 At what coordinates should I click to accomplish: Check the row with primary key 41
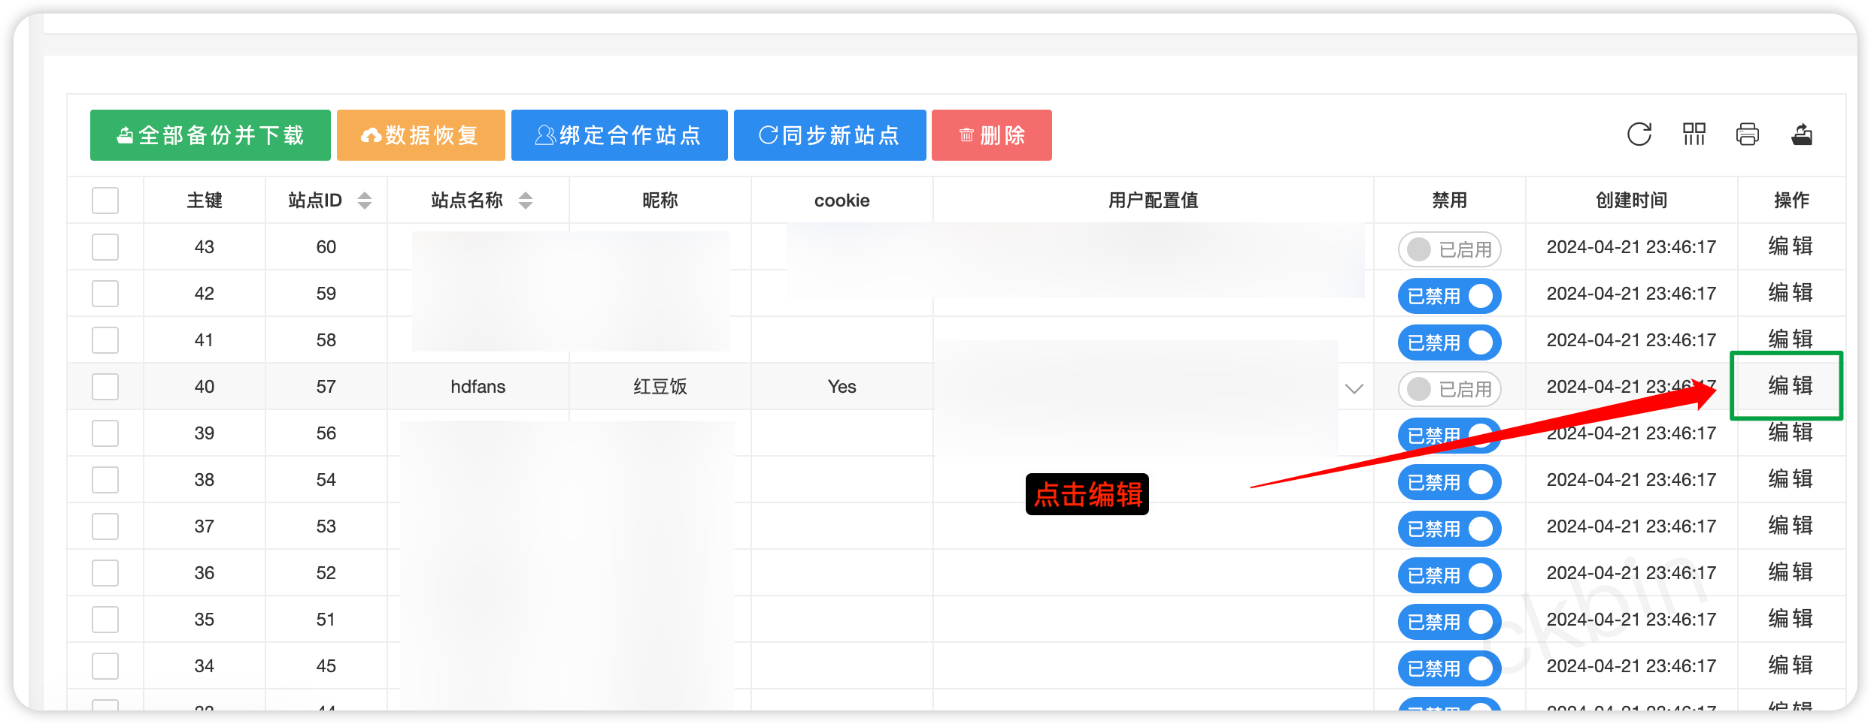coord(105,340)
